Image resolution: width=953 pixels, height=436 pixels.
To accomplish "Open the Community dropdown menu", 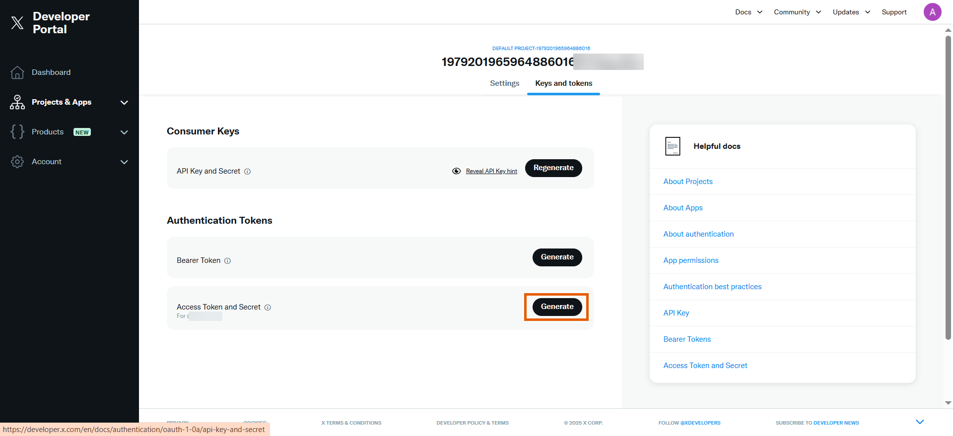I will 798,12.
